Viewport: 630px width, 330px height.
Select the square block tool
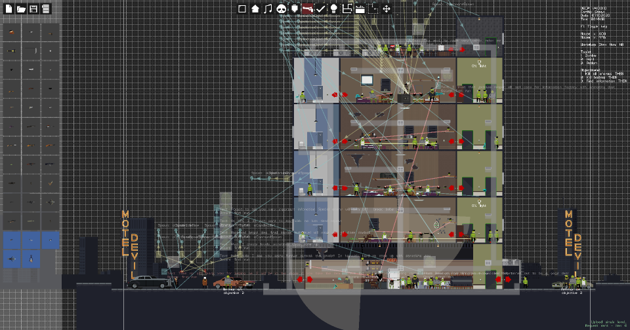tap(242, 9)
